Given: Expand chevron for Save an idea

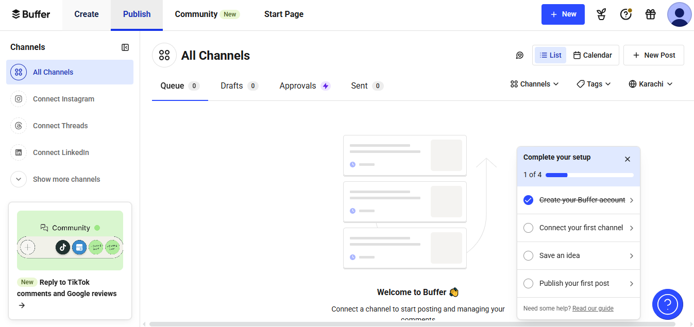Looking at the screenshot, I should [632, 256].
